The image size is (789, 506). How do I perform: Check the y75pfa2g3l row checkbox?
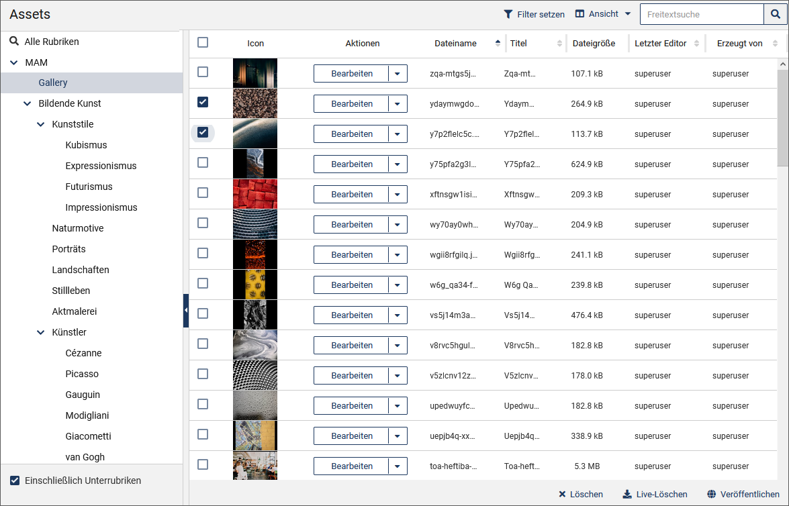(203, 162)
